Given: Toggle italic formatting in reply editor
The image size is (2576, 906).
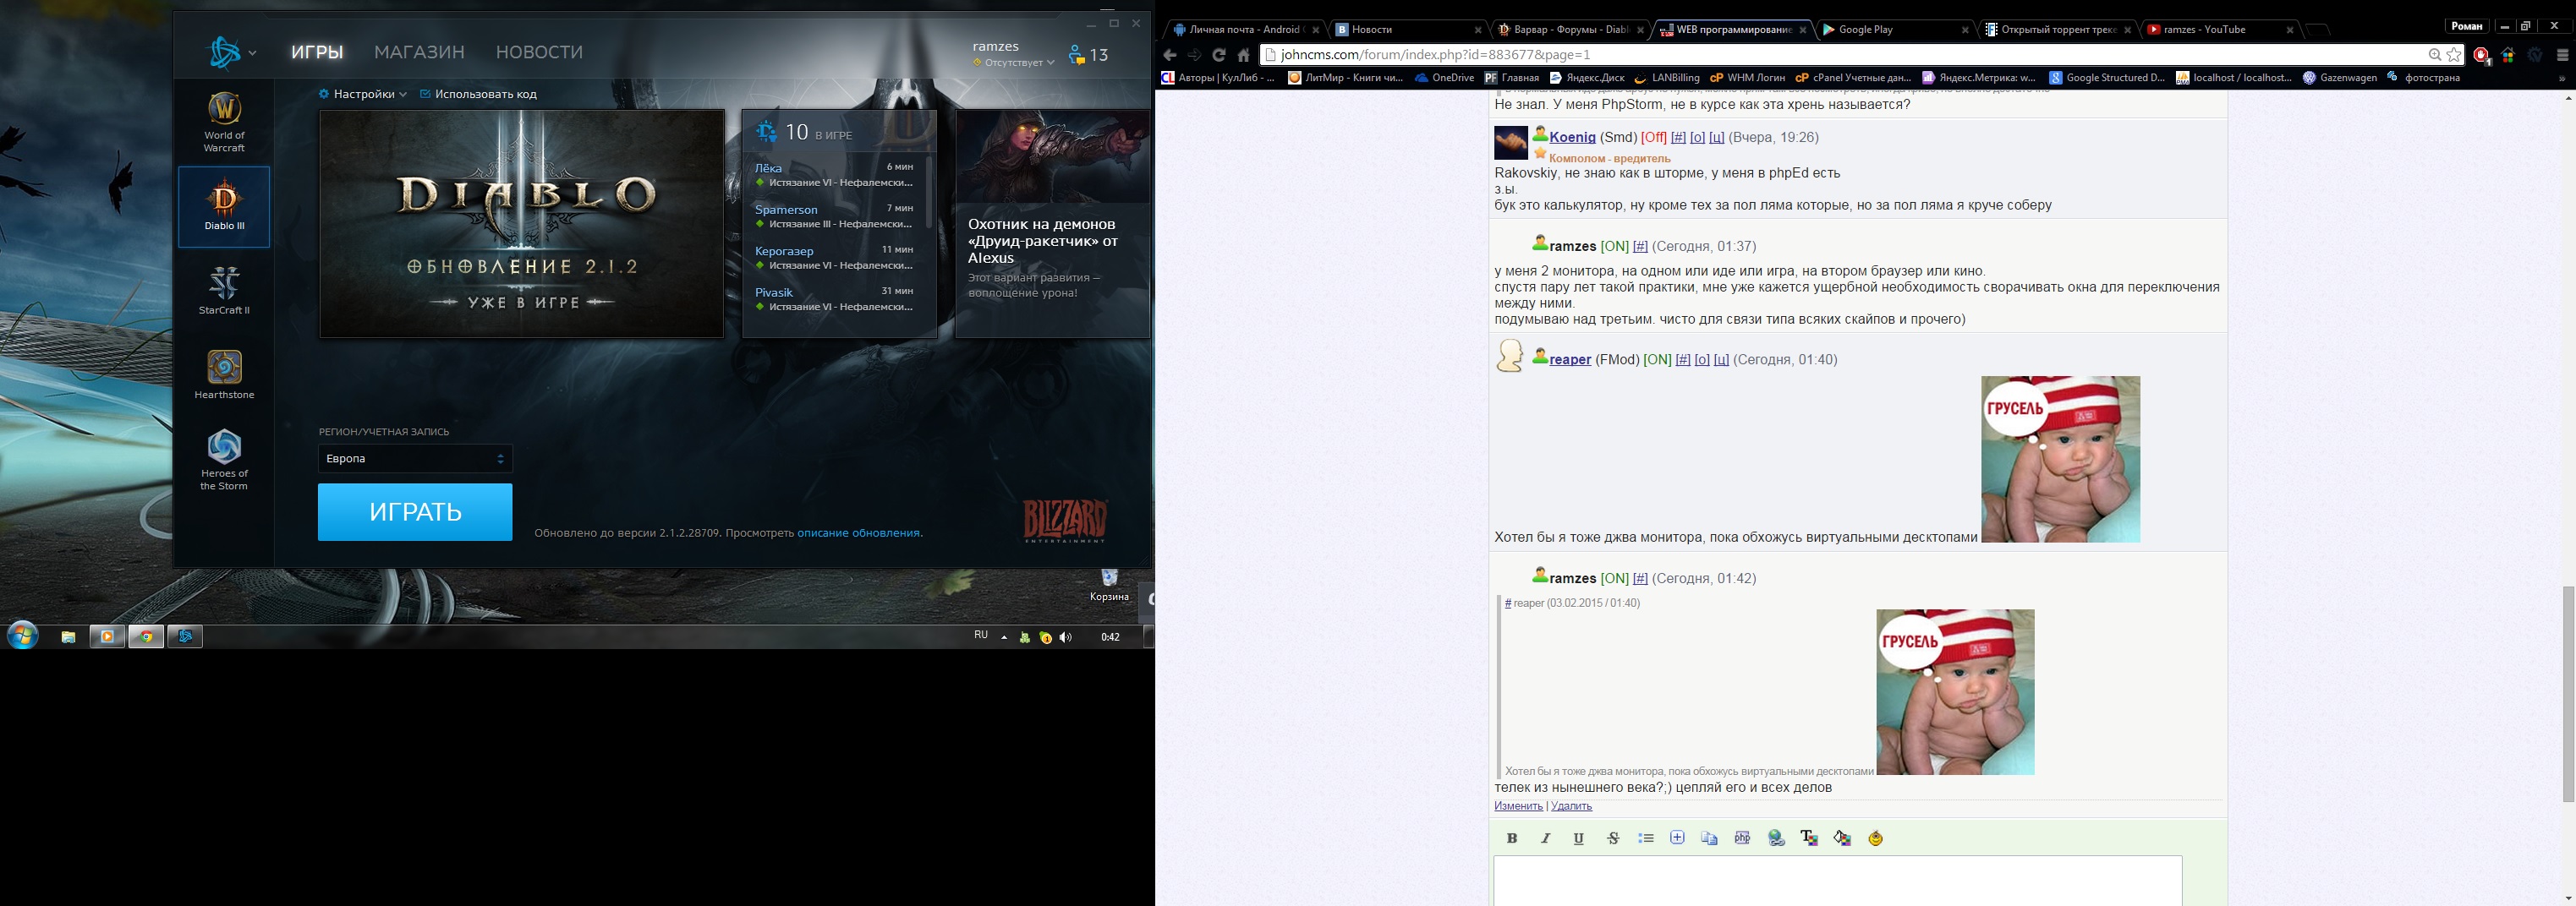Looking at the screenshot, I should (x=1545, y=838).
